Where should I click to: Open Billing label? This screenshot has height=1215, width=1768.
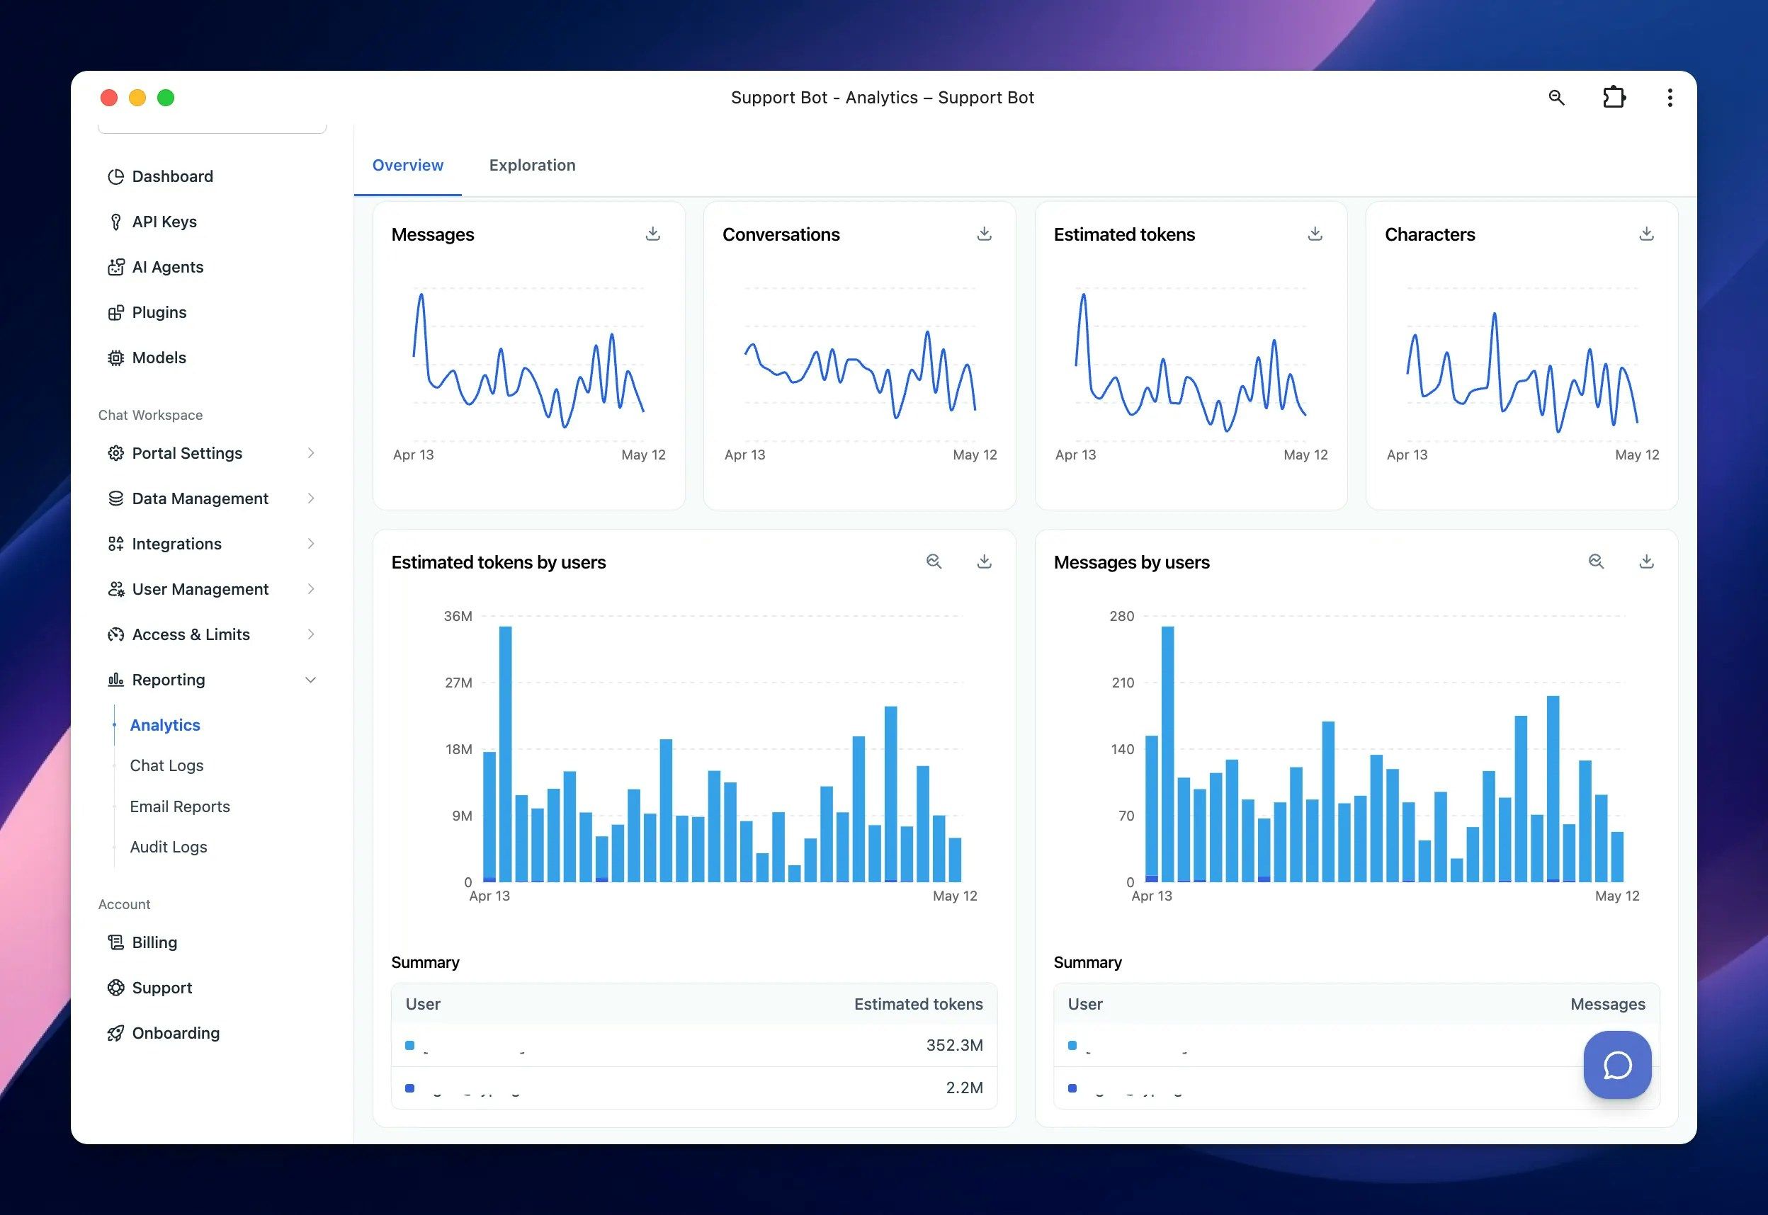tap(154, 942)
